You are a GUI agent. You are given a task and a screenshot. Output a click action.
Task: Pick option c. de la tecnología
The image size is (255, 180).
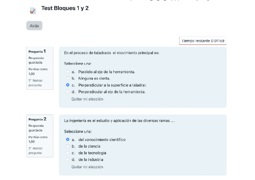click(x=68, y=153)
